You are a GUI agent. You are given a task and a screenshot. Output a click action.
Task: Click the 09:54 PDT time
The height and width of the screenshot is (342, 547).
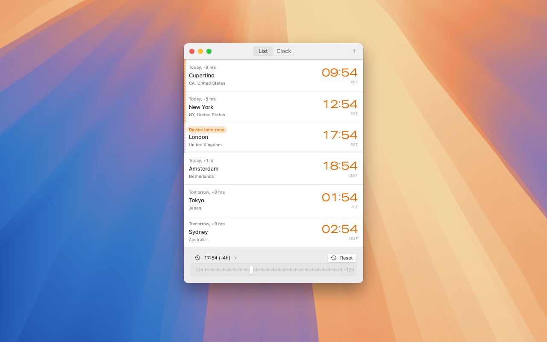340,73
